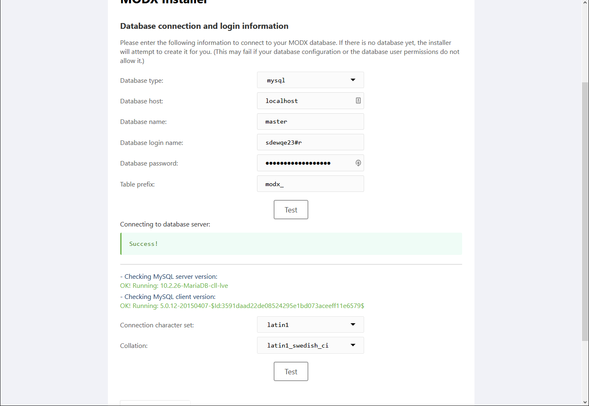589x406 pixels.
Task: Click the Test button below Collation
Action: (291, 371)
